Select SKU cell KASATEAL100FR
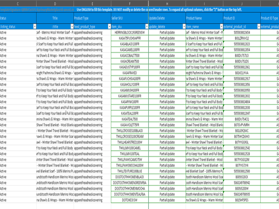The height and width of the screenshot is (209, 279). (x=130, y=113)
